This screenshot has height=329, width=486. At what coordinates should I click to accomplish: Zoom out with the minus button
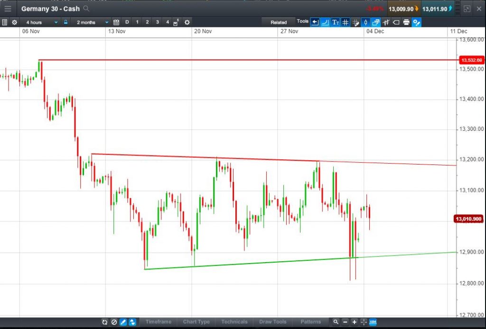pos(346,322)
